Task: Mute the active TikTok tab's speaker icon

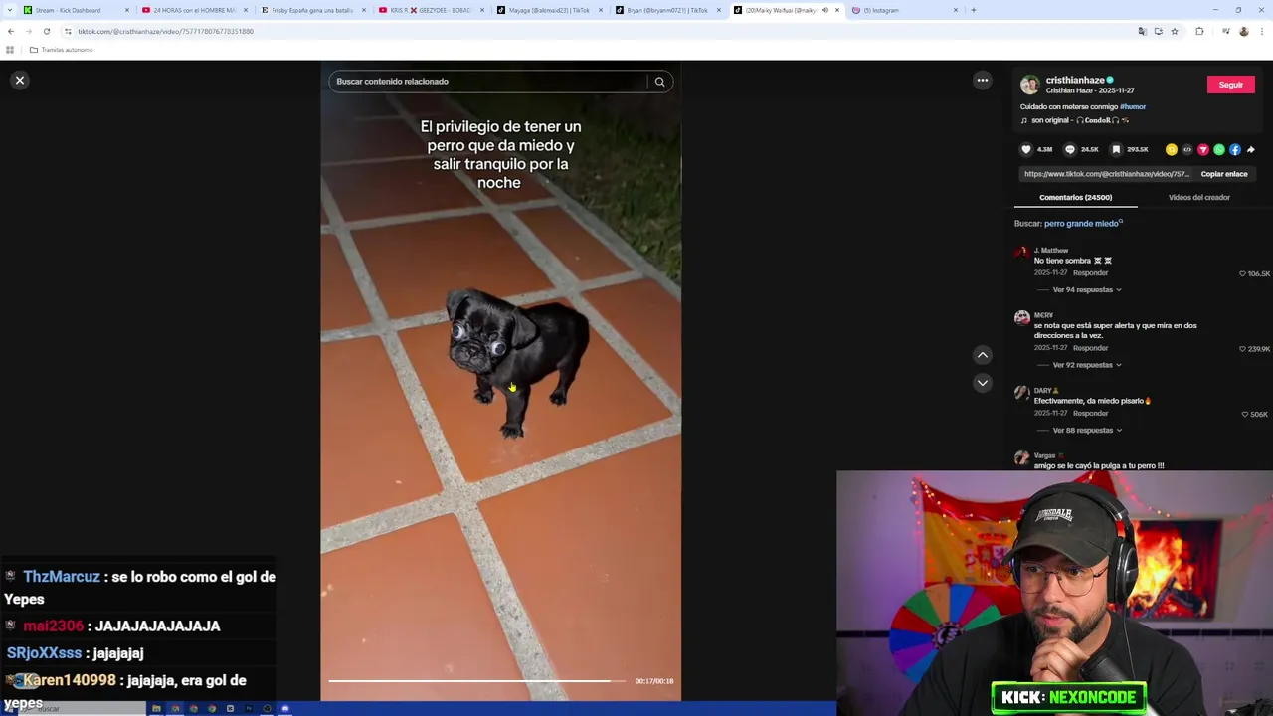Action: [x=824, y=10]
